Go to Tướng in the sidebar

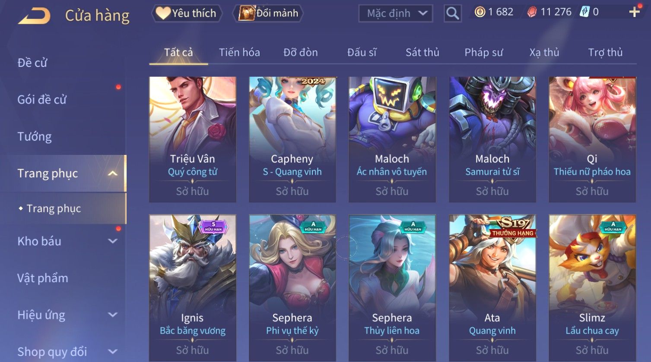[35, 137]
